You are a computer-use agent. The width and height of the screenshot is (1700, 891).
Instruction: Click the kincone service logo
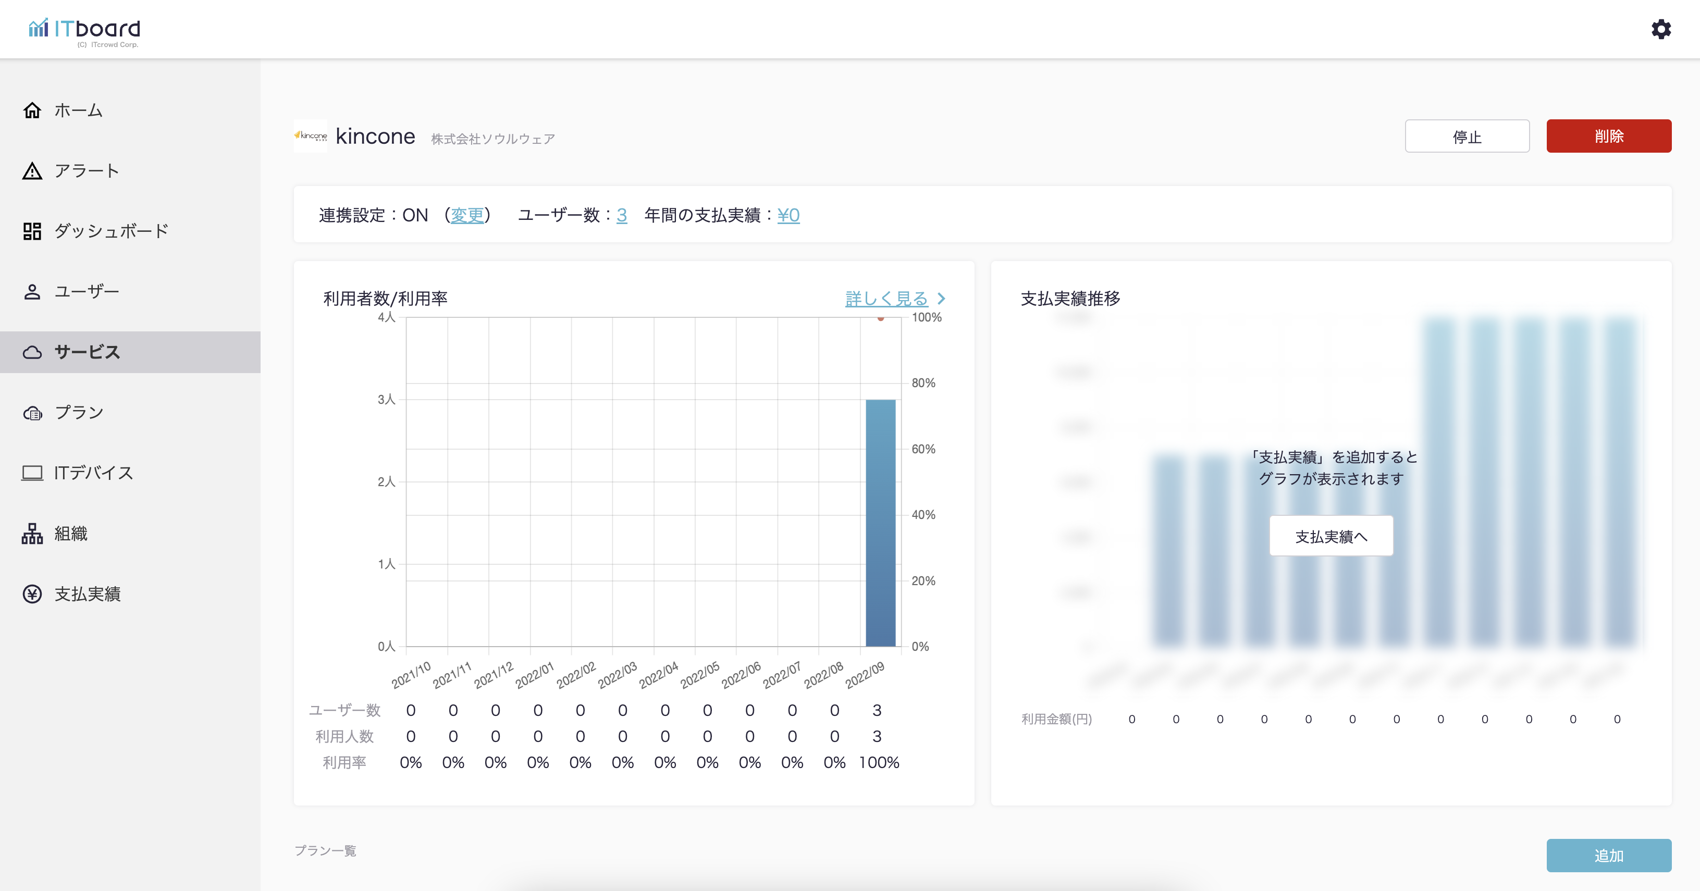(x=310, y=136)
